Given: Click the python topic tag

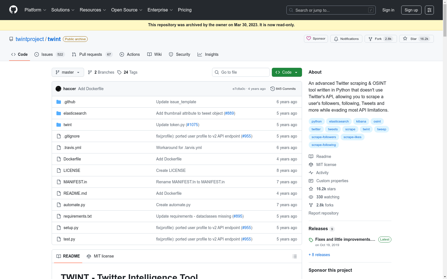Looking at the screenshot, I should (317, 121).
